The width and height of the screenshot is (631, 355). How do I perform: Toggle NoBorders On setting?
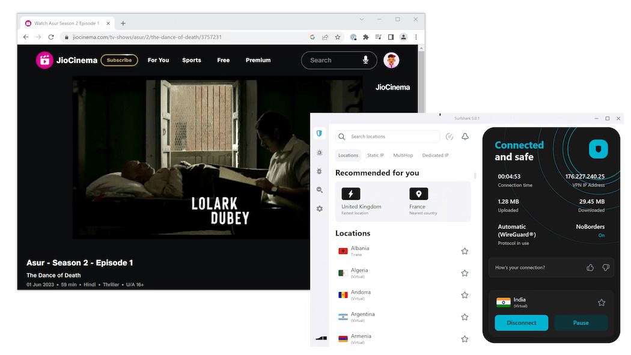pyautogui.click(x=601, y=235)
